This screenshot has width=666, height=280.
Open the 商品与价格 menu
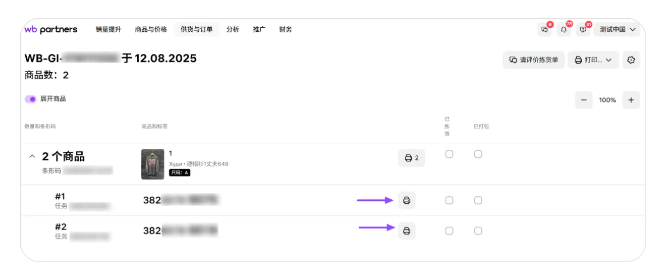(x=151, y=29)
